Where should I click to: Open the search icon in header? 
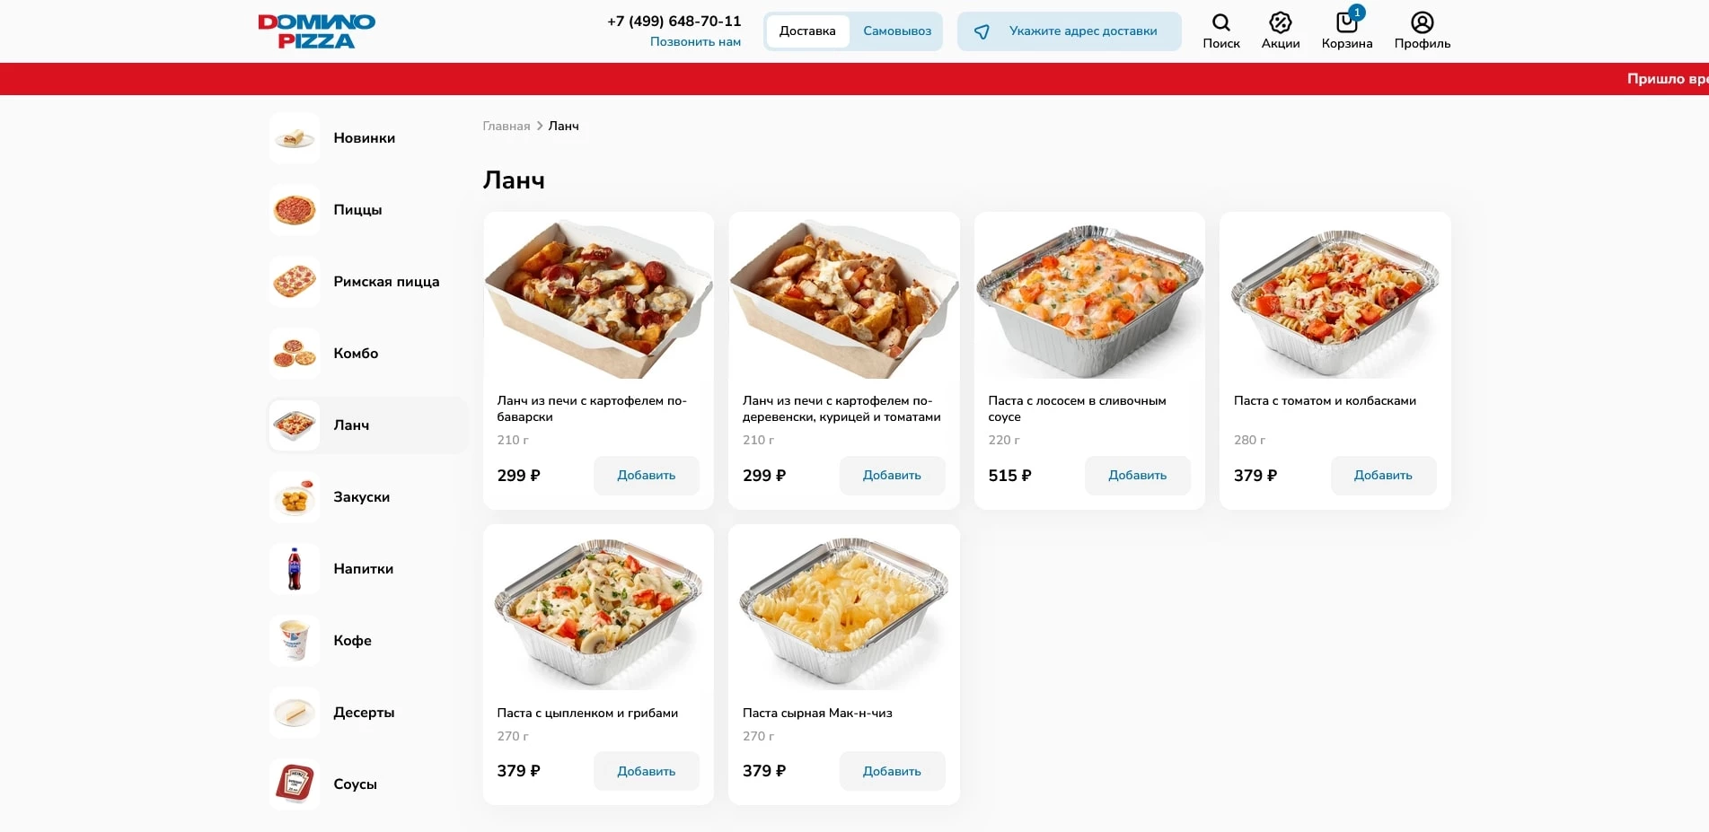tap(1220, 23)
